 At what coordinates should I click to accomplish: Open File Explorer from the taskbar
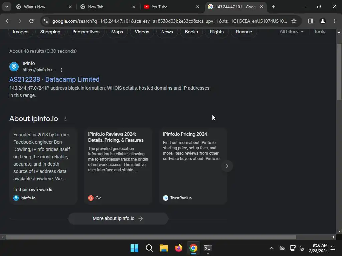pos(164,248)
